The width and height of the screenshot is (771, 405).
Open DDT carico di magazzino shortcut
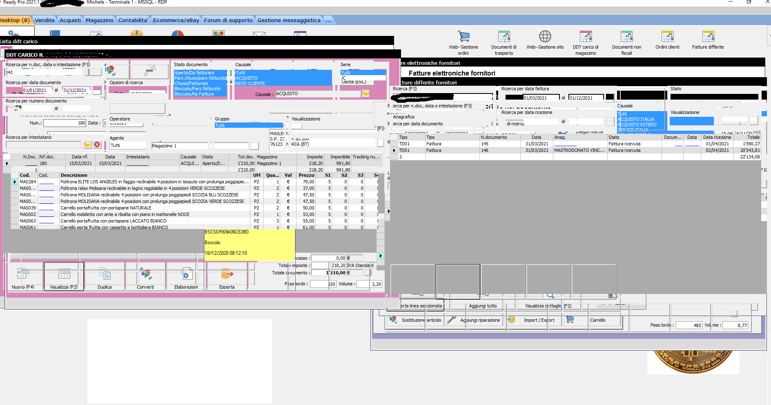pyautogui.click(x=586, y=42)
